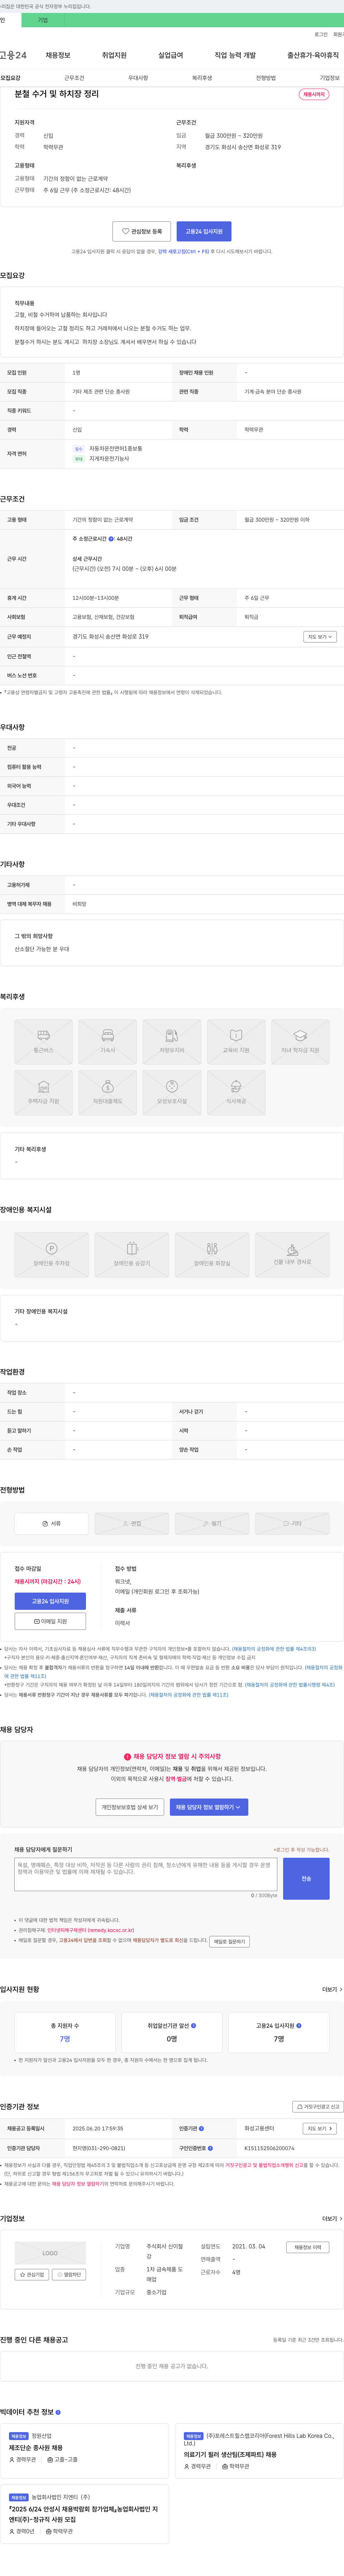
Task: Click the 식사제공 welfare icon
Action: point(236,1092)
